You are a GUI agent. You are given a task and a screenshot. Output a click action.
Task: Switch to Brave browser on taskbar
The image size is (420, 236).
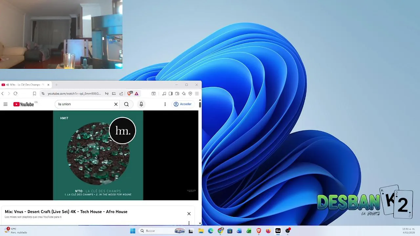259,231
